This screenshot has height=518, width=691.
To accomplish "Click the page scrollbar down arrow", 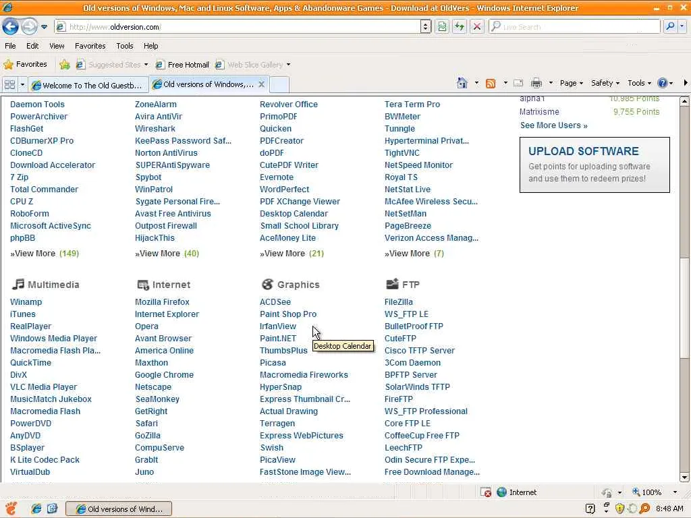I will 684,477.
